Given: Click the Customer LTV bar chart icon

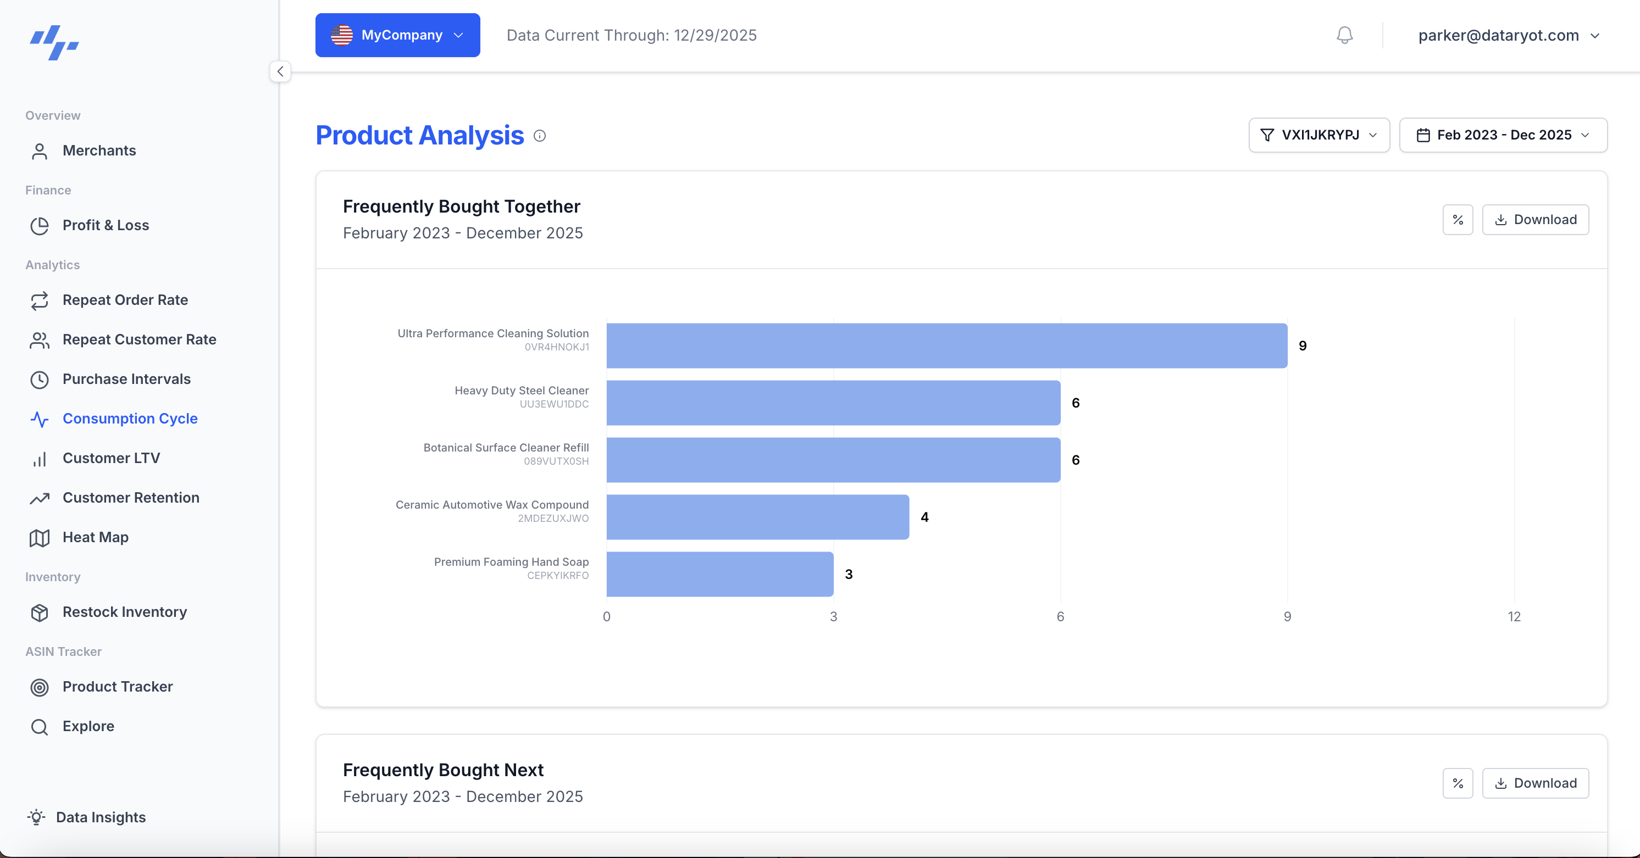Looking at the screenshot, I should (x=40, y=458).
